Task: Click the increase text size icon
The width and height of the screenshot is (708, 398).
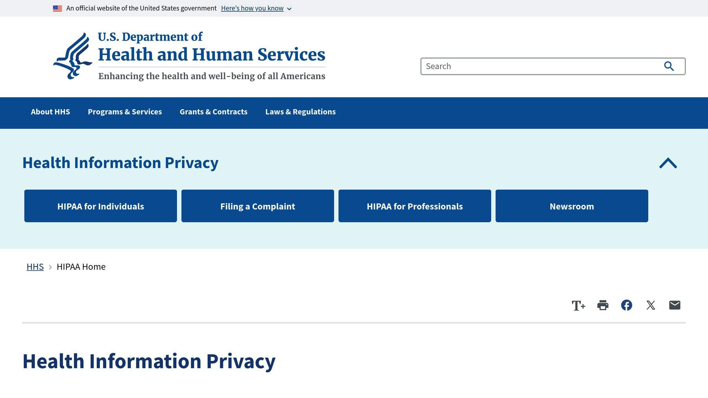Action: coord(579,305)
